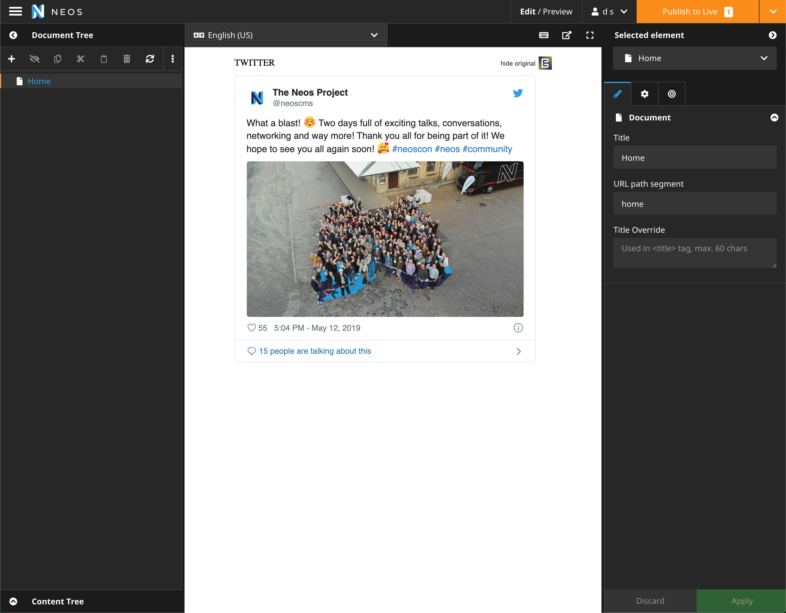Toggle hide/unhide for selected document
Viewport: 786px width, 613px height.
tap(35, 58)
